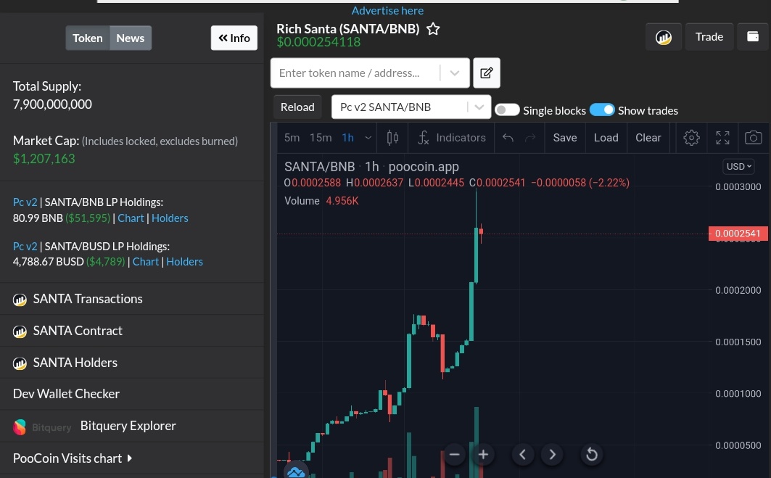The height and width of the screenshot is (478, 771).
Task: Toggle the Single blocks switch
Action: coord(507,110)
